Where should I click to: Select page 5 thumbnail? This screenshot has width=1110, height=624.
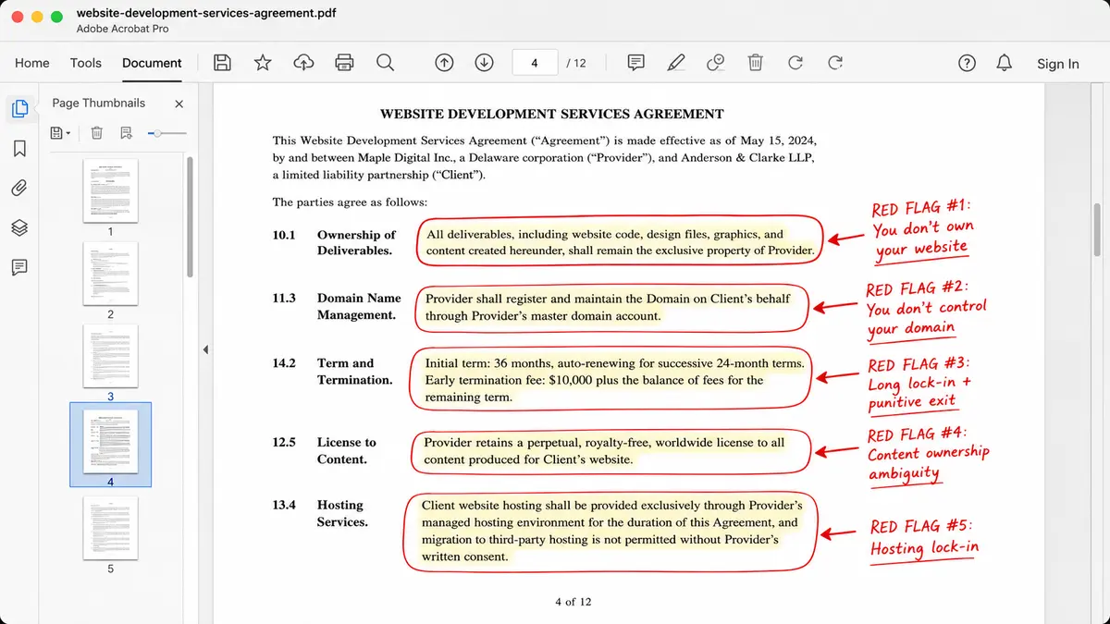[x=110, y=528]
